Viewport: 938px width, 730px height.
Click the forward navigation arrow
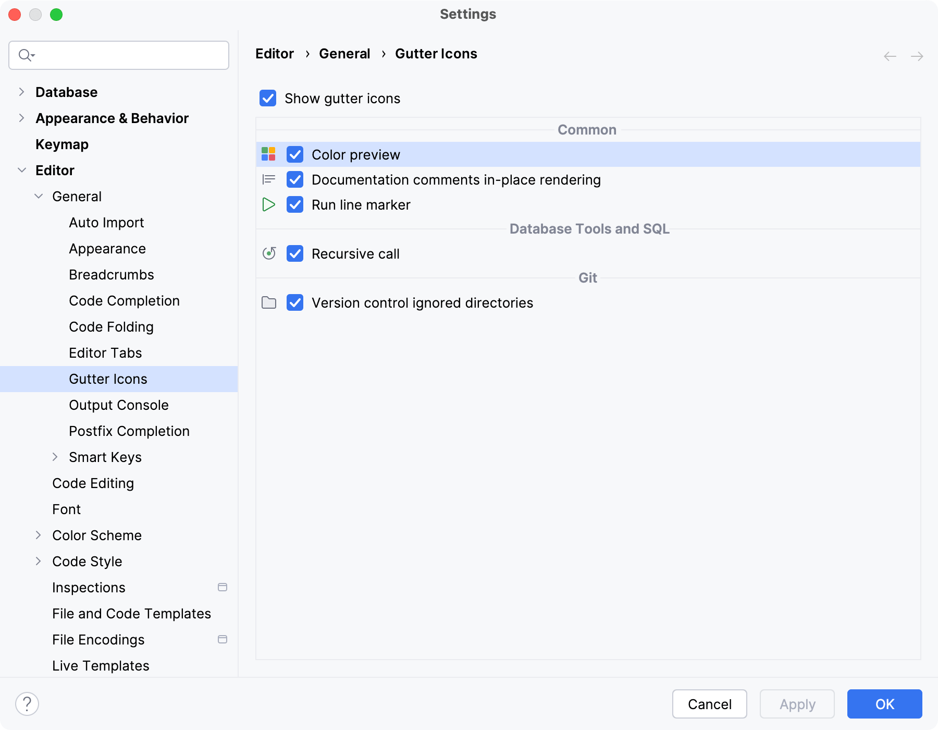pyautogui.click(x=916, y=56)
